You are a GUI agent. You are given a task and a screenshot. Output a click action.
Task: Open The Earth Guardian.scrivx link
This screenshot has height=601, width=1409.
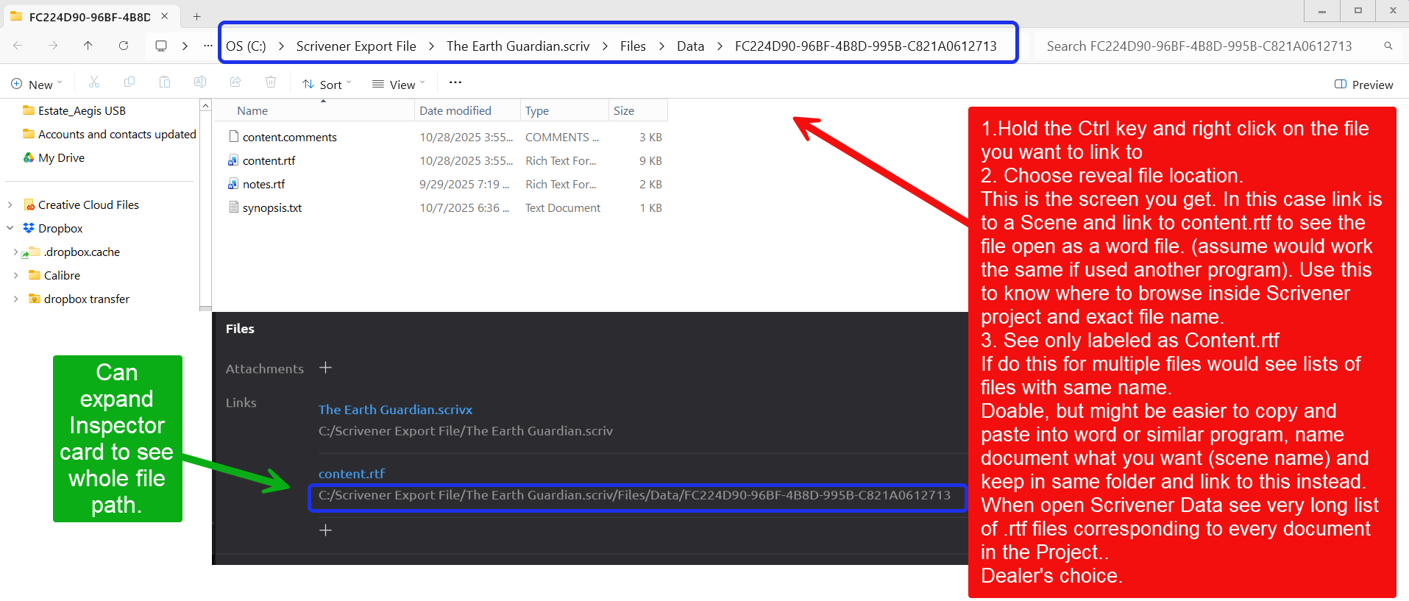(395, 410)
